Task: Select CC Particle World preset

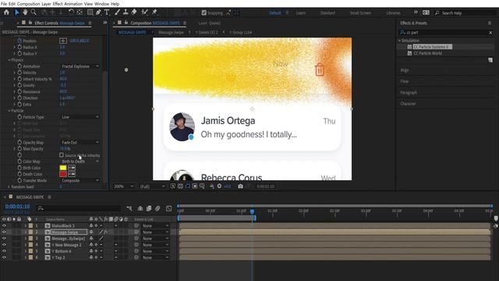Action: (427, 53)
